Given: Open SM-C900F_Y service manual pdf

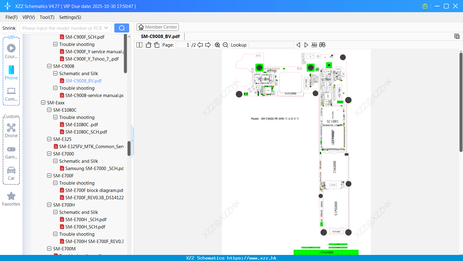Looking at the screenshot, I should (x=92, y=51).
